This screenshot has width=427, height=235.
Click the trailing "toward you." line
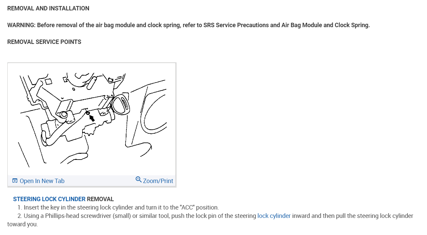[x=22, y=224]
